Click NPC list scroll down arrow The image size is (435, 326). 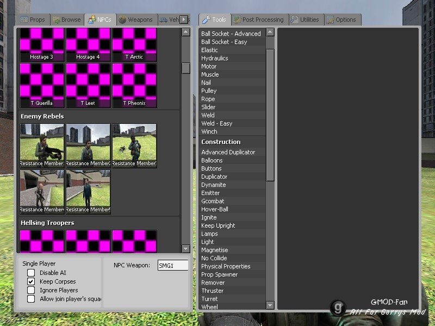tap(186, 249)
